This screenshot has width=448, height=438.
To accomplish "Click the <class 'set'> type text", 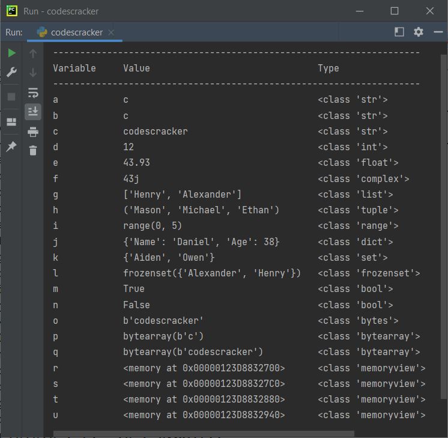I will coord(353,258).
